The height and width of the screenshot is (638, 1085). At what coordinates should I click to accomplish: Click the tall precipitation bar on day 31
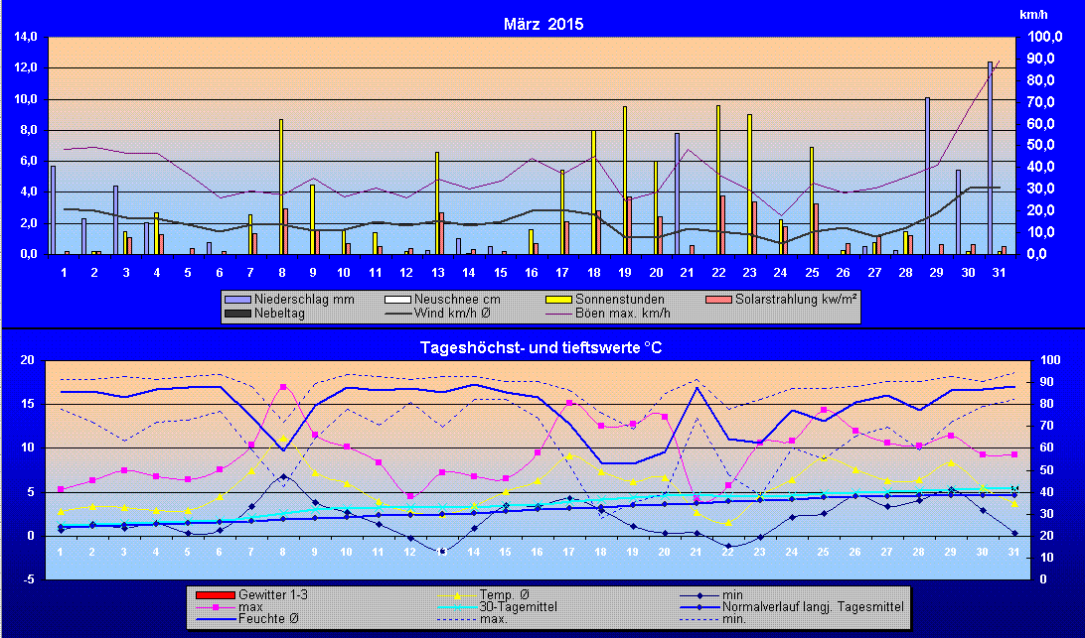(990, 159)
